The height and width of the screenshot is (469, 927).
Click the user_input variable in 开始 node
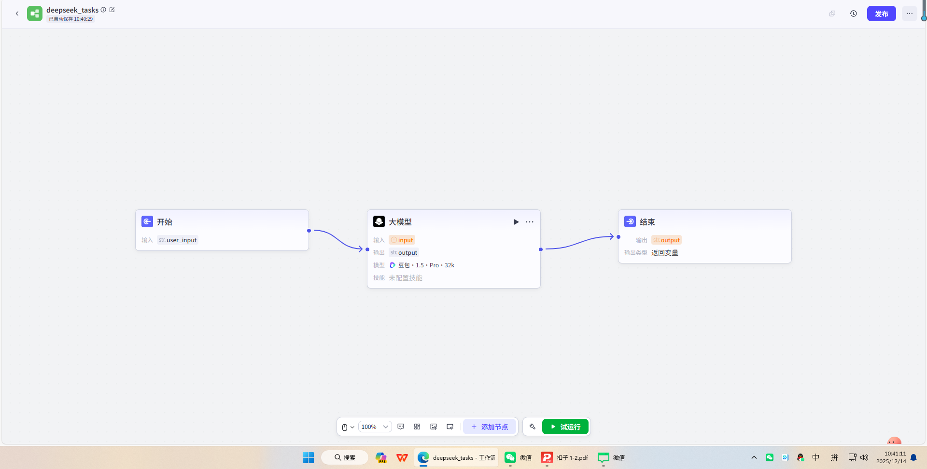point(178,240)
